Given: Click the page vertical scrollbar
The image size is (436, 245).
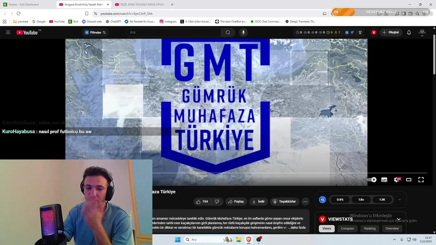Looking at the screenshot, I should [434, 54].
